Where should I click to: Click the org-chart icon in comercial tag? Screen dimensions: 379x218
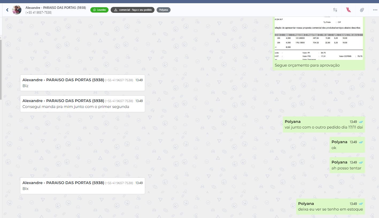[x=115, y=10]
